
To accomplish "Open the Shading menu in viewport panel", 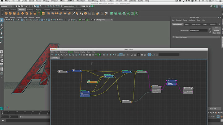I will pos(12,18).
